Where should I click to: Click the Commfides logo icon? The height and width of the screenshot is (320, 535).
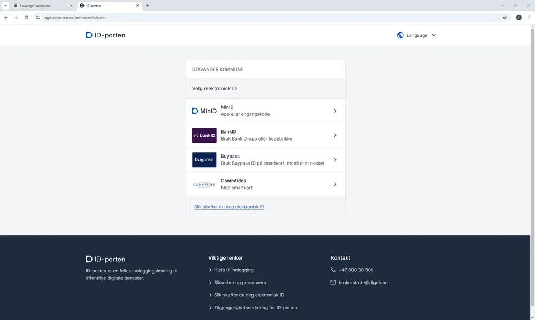[x=204, y=184]
